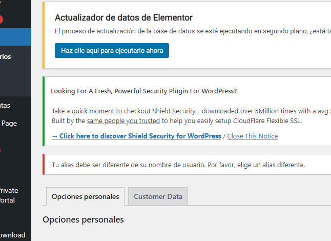Click the 'Take a quick moment' paragraph text

point(191,111)
